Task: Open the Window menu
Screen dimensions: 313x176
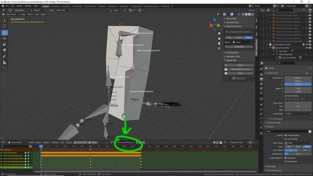Action: pyautogui.click(x=28, y=6)
